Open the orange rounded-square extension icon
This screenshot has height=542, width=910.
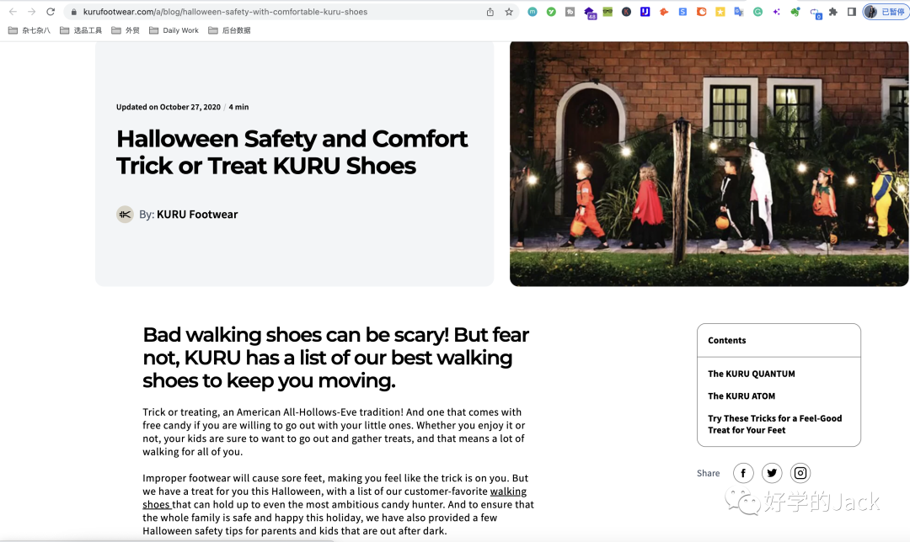pyautogui.click(x=701, y=12)
